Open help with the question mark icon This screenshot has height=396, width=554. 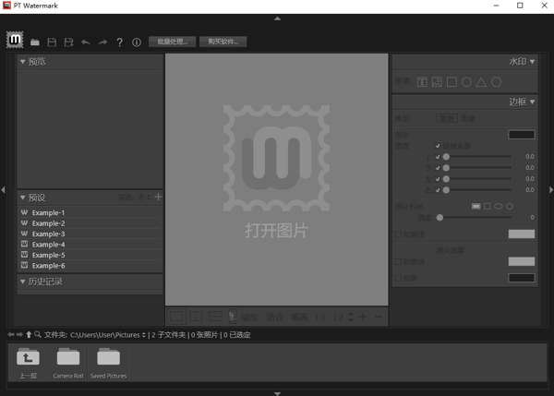point(120,42)
